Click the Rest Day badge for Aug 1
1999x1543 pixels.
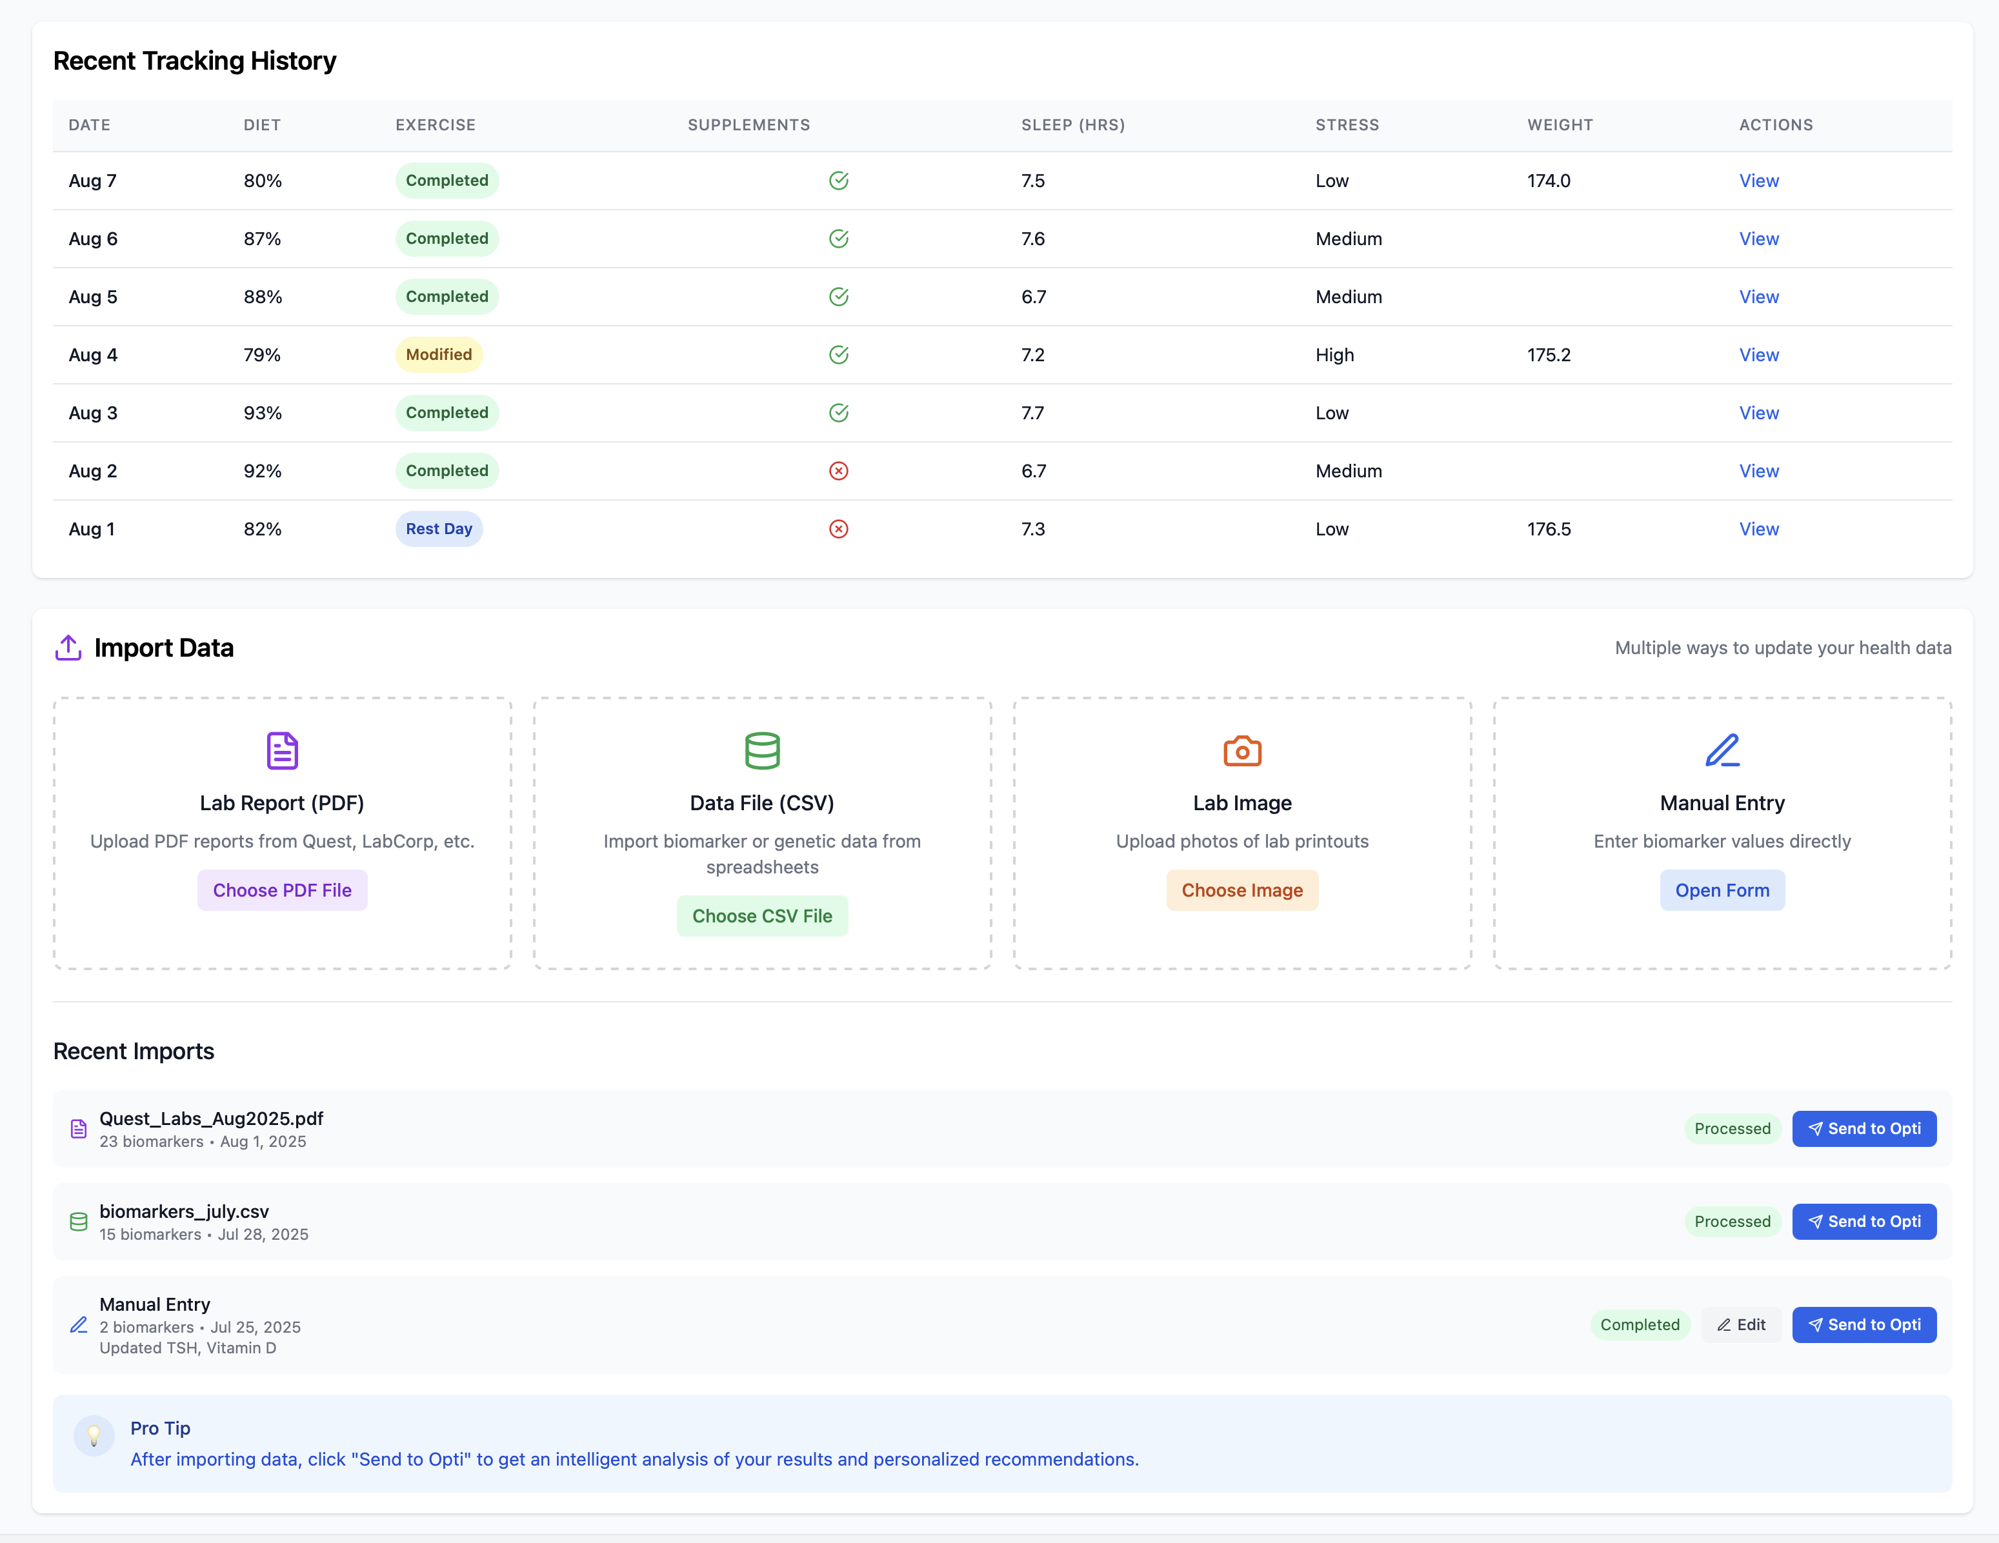click(x=439, y=528)
